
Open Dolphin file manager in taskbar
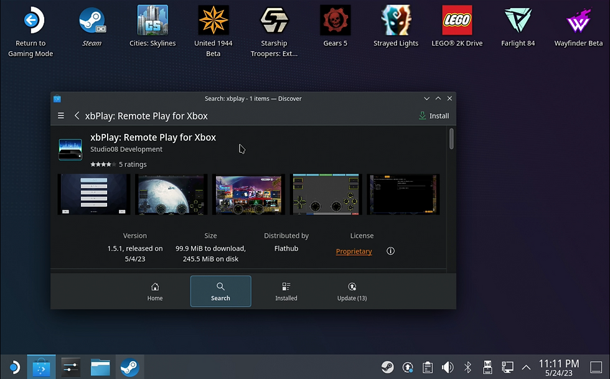click(100, 367)
